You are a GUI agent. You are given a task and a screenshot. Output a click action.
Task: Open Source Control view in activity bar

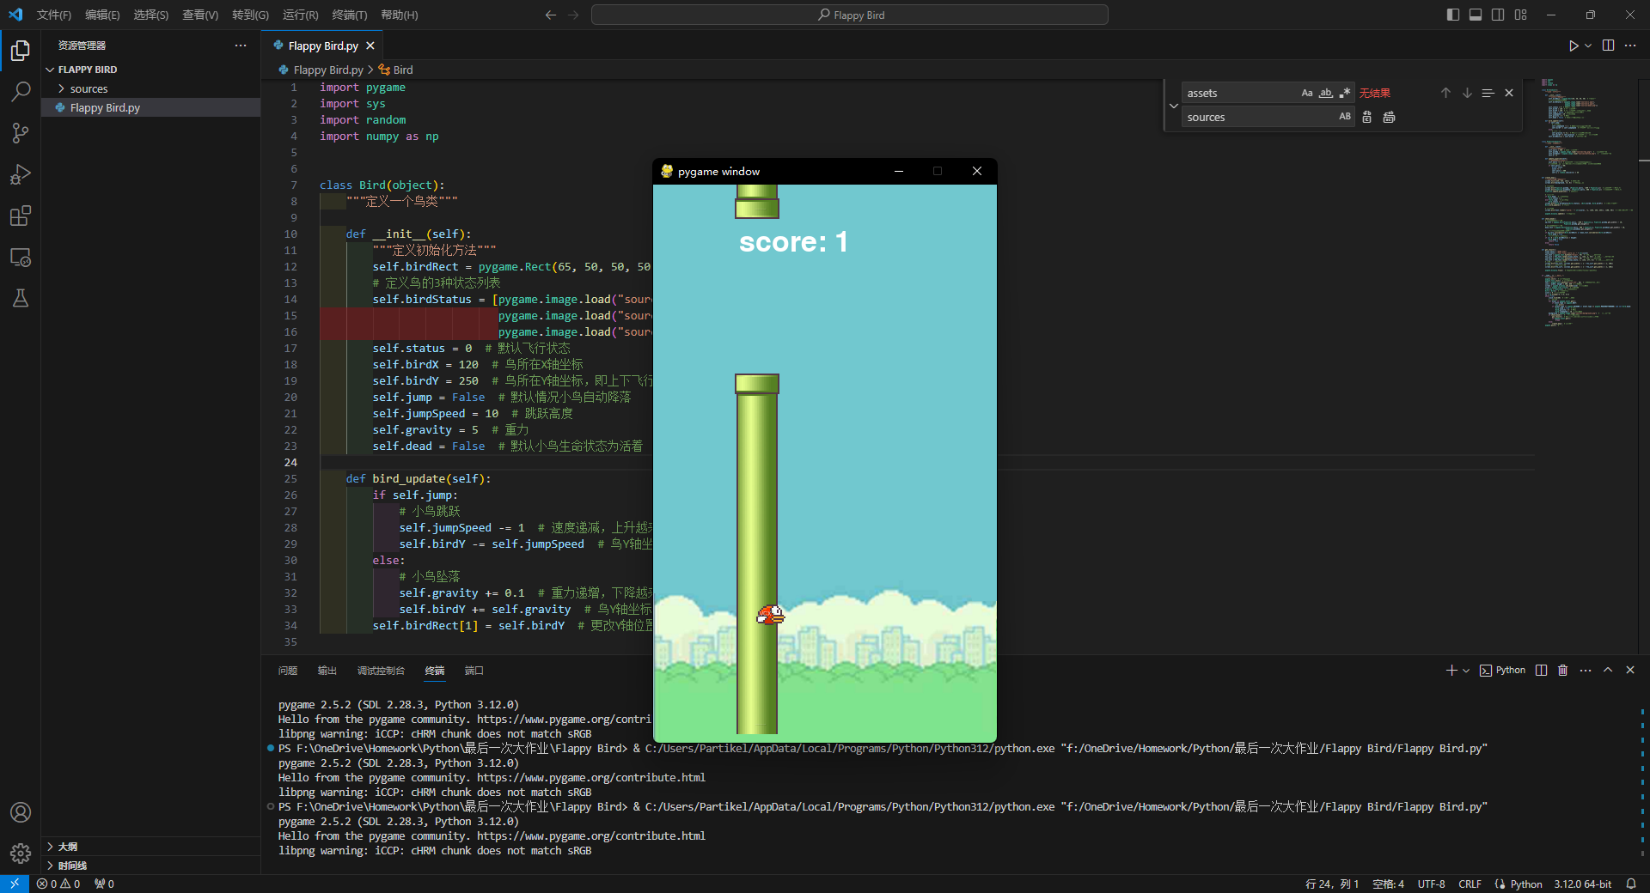coord(21,132)
